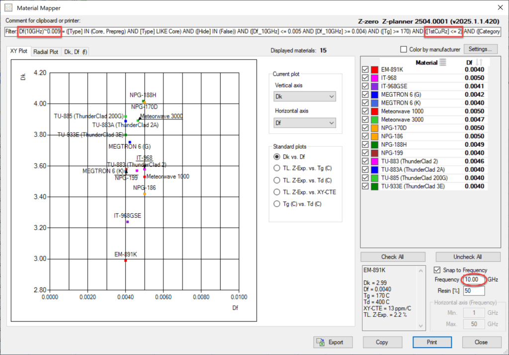
Task: Open the Settings... dialog button
Action: point(482,49)
